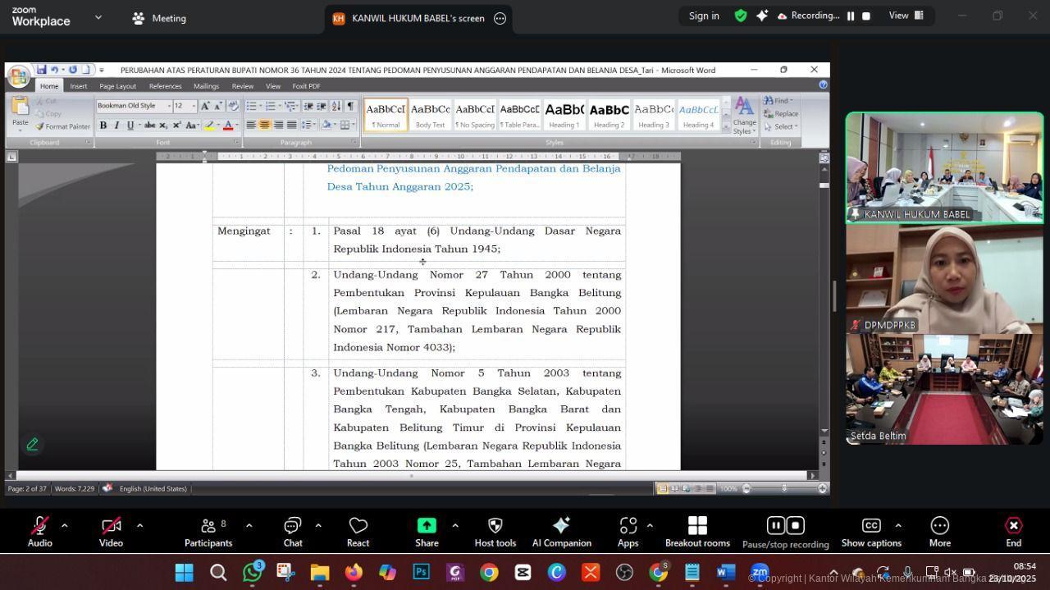Screen dimensions: 1050x590
Task: Open the Zoom Chat panel
Action: 293,531
